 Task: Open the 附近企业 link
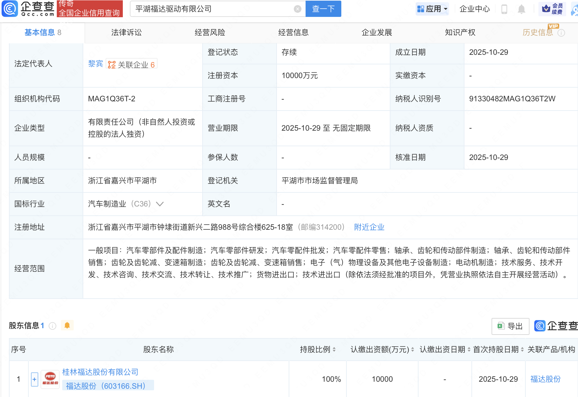(369, 227)
